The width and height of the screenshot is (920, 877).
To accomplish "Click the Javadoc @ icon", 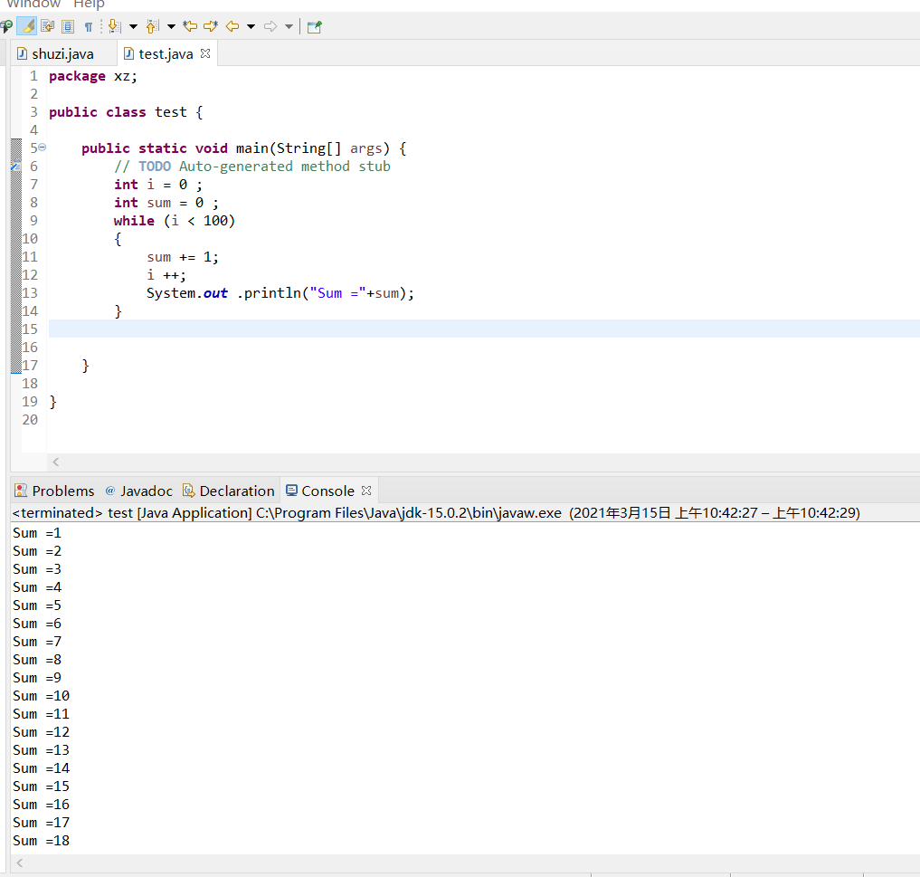I will point(110,491).
